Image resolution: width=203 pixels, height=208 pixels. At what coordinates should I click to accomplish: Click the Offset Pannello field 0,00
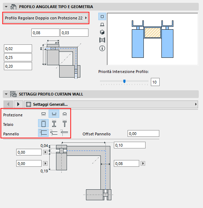pyautogui.click(x=143, y=134)
